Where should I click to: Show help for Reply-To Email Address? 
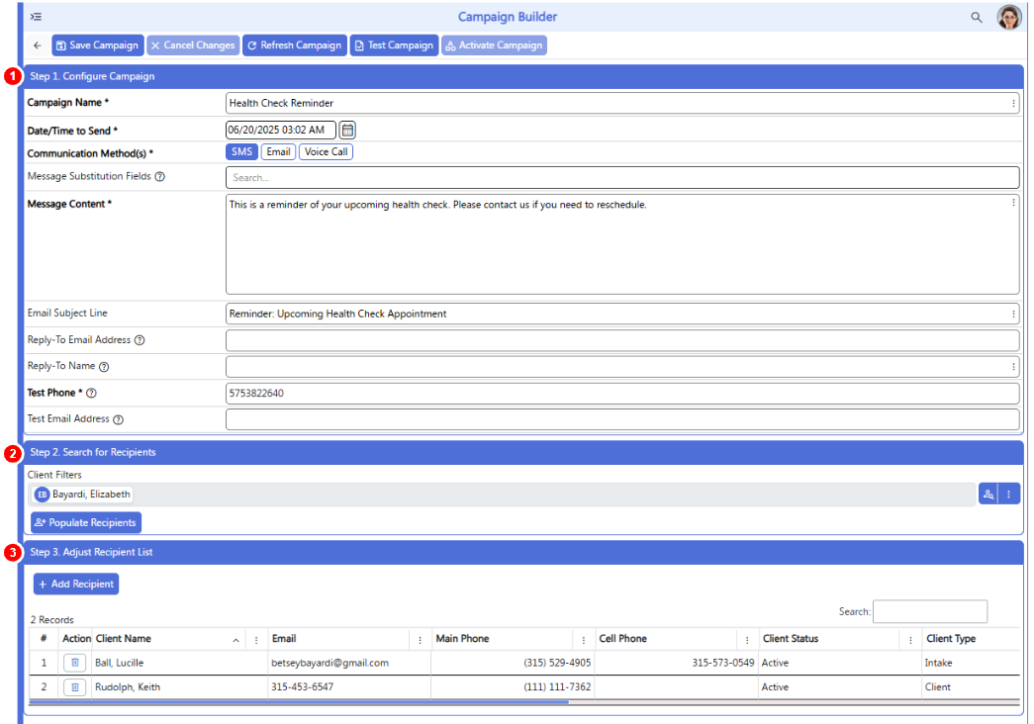(x=140, y=340)
